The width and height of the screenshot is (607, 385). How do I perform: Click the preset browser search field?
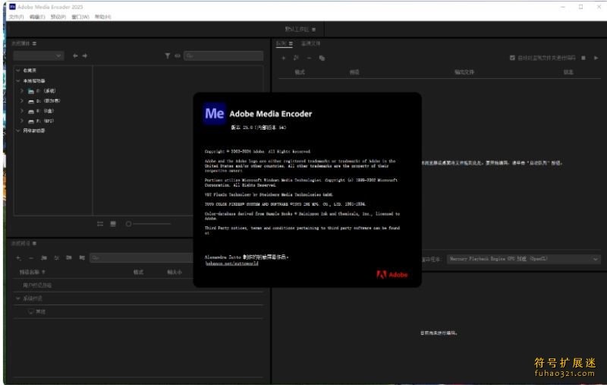(x=142, y=258)
